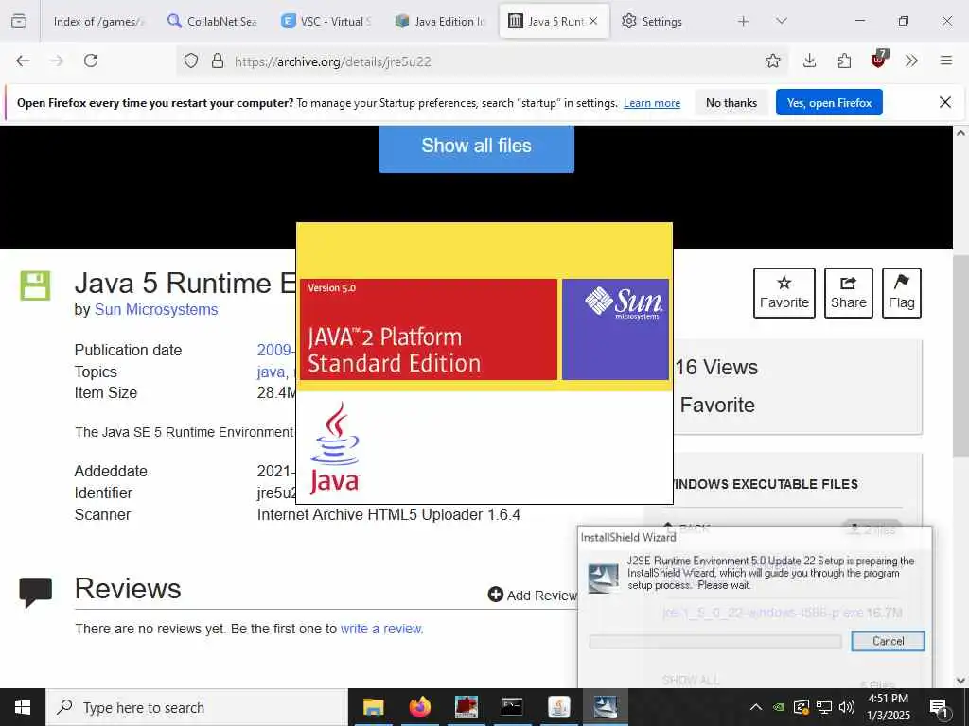Click the Add Review plus button

point(532,596)
